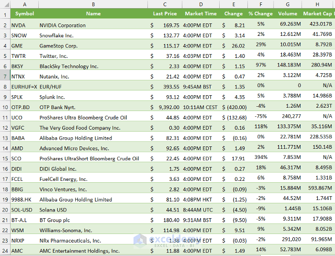The width and height of the screenshot is (335, 256).
Task: Select the 26.02 change cell
Action: coord(234,45)
